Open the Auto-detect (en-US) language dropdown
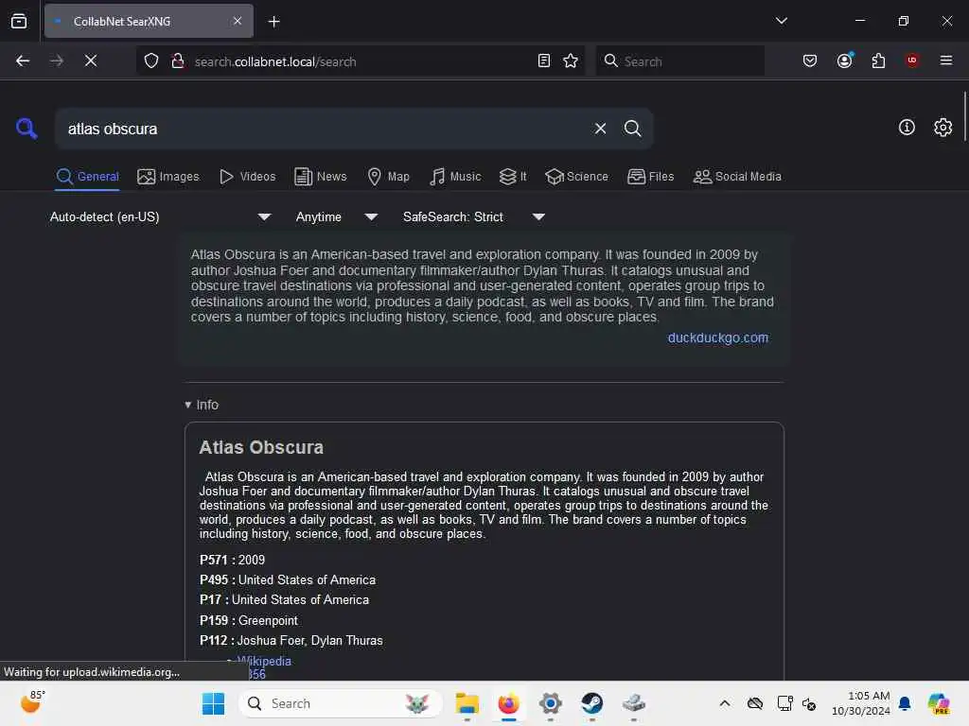The image size is (969, 726). click(x=160, y=216)
